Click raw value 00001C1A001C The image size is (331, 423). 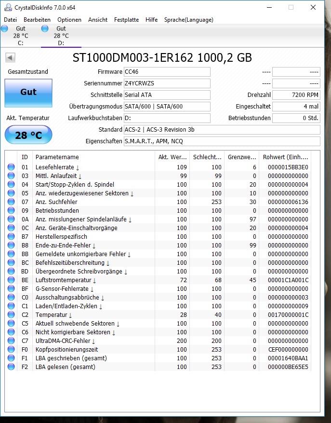coord(288,280)
